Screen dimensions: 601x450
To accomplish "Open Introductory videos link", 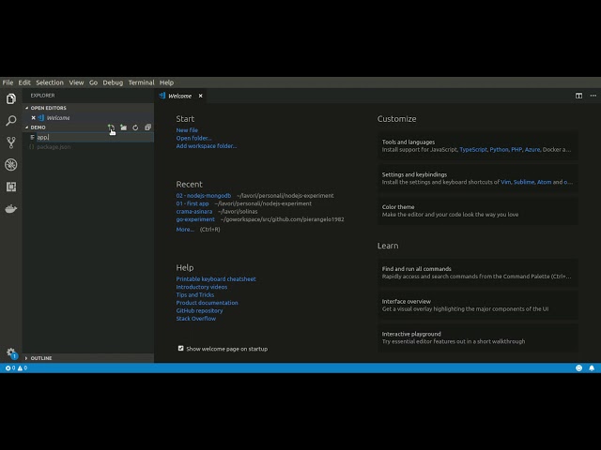I will coord(202,287).
